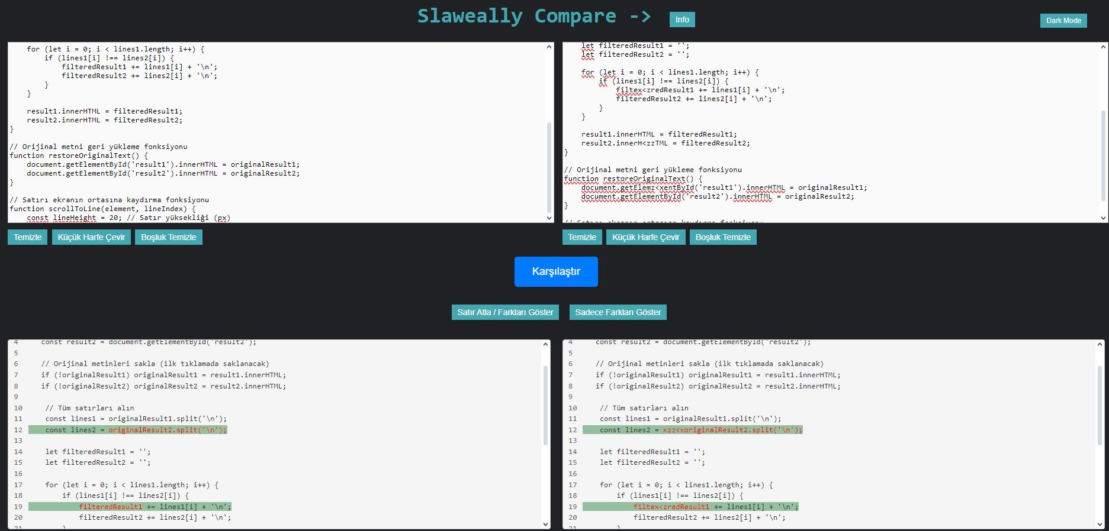Click 'result2.innerH<zzTML' line in right input
Image resolution: width=1109 pixels, height=531 pixels.
(666, 143)
